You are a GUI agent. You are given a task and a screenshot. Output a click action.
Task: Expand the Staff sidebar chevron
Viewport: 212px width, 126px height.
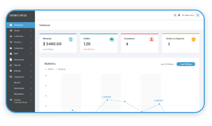click(31, 54)
